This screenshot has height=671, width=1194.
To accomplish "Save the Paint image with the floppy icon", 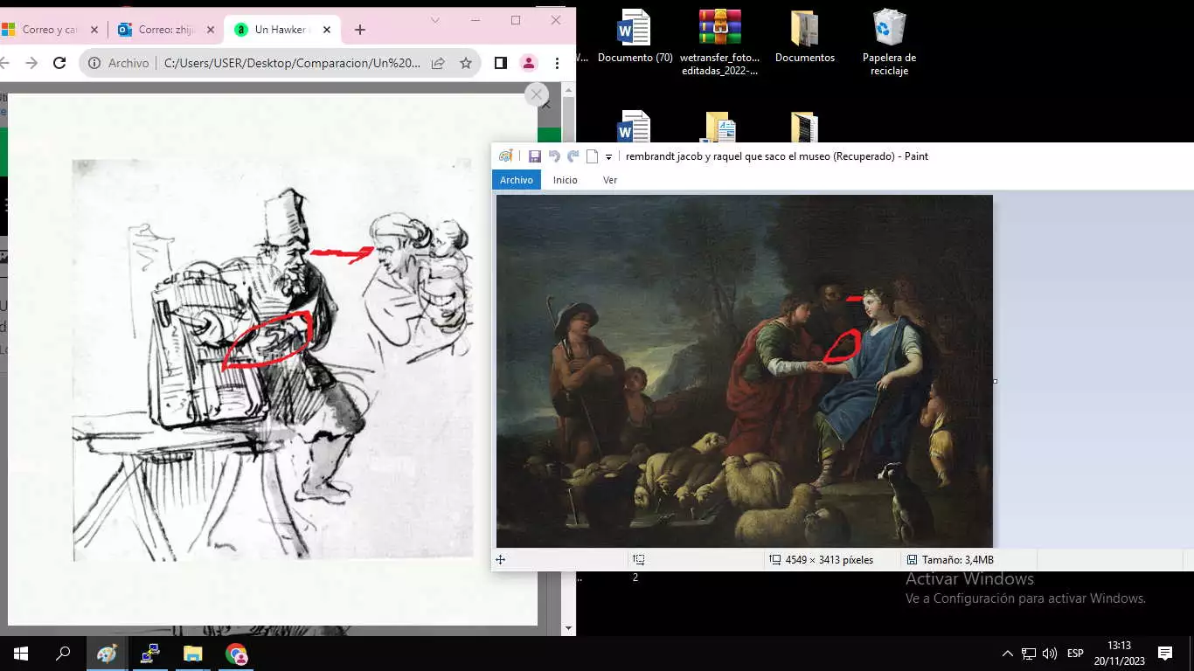I will (534, 156).
